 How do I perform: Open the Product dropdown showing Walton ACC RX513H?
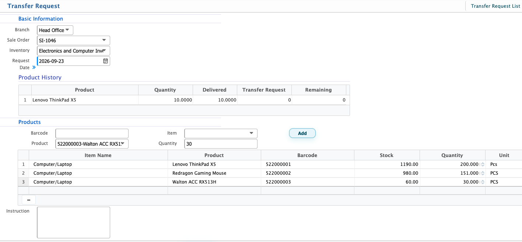pyautogui.click(x=92, y=144)
